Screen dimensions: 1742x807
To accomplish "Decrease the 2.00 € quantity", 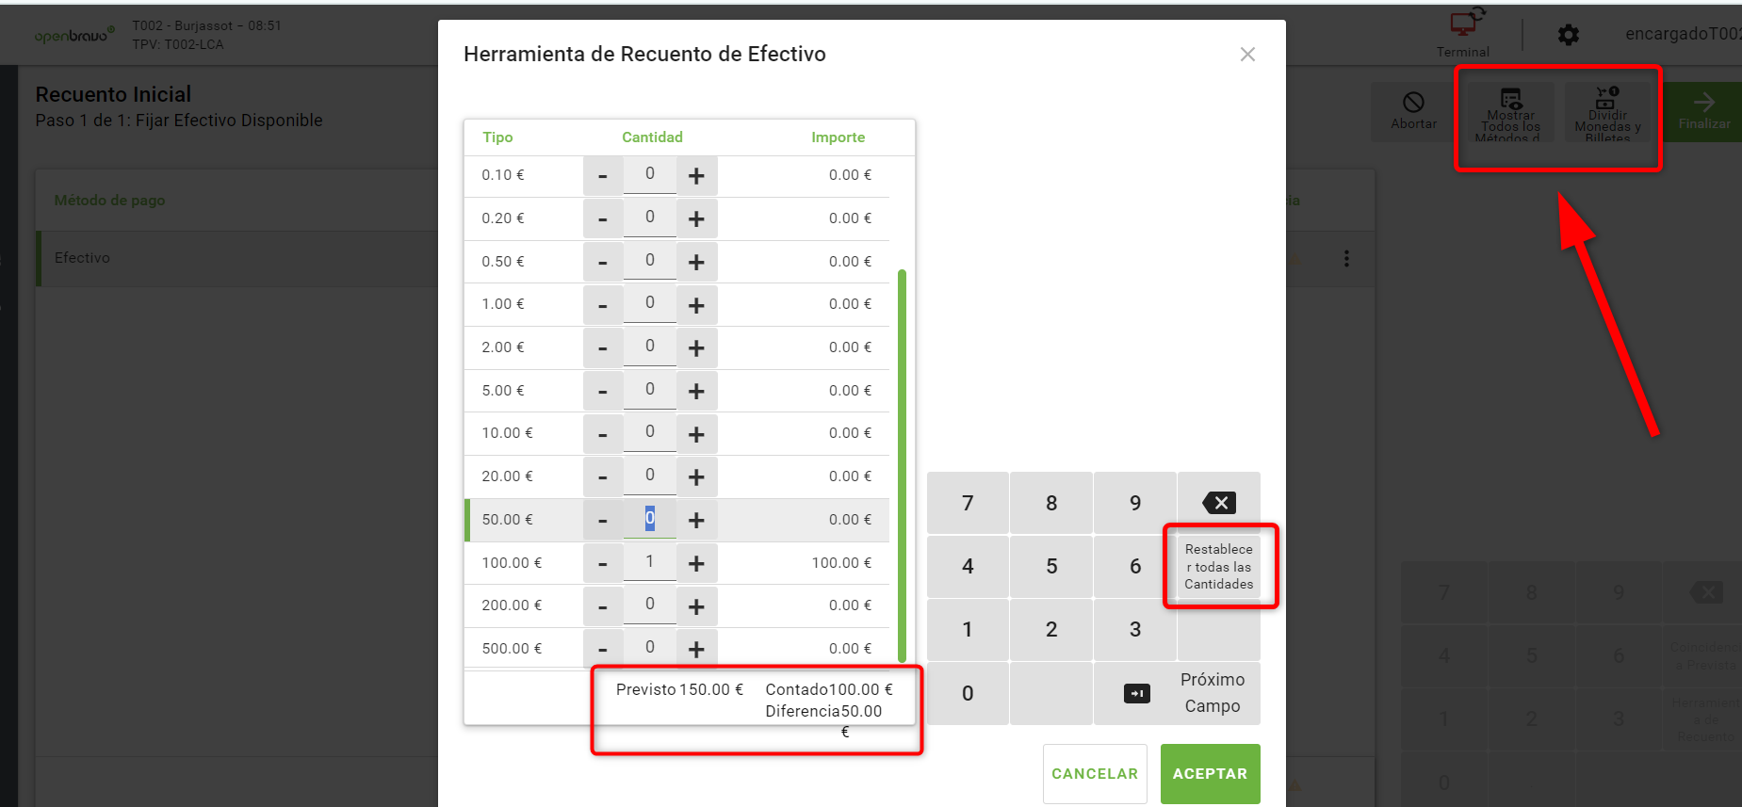I will point(603,348).
